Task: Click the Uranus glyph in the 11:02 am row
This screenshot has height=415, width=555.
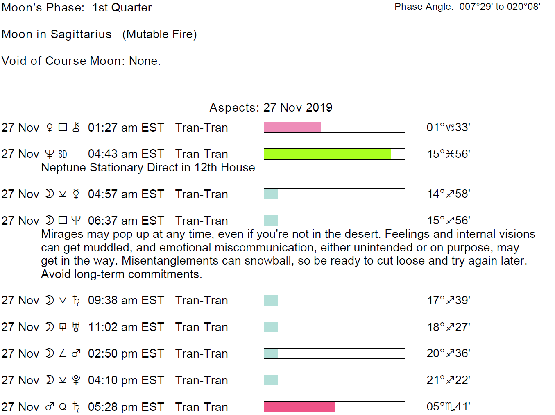Action: tap(76, 327)
